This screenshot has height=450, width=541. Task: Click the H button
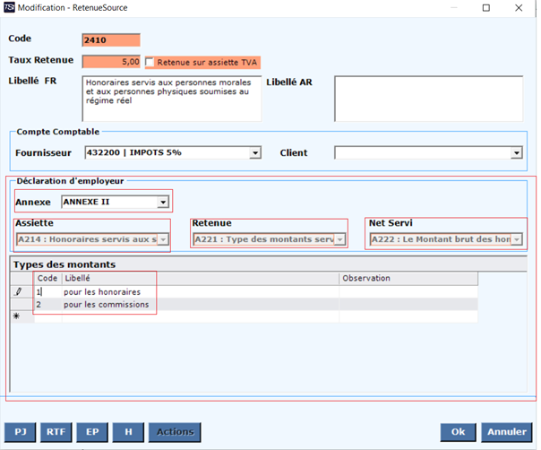click(x=128, y=432)
